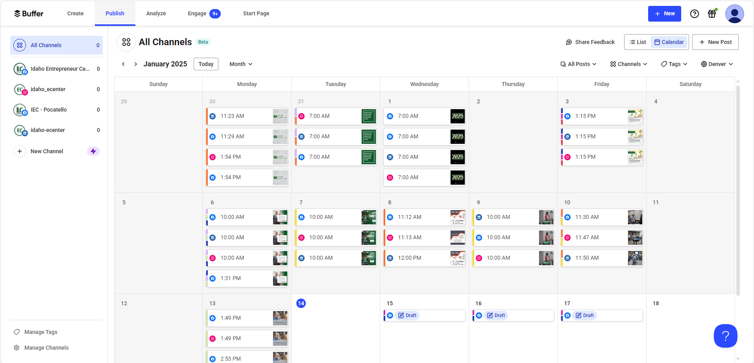Click the date number 18
This screenshot has width=754, height=363.
[x=656, y=303]
